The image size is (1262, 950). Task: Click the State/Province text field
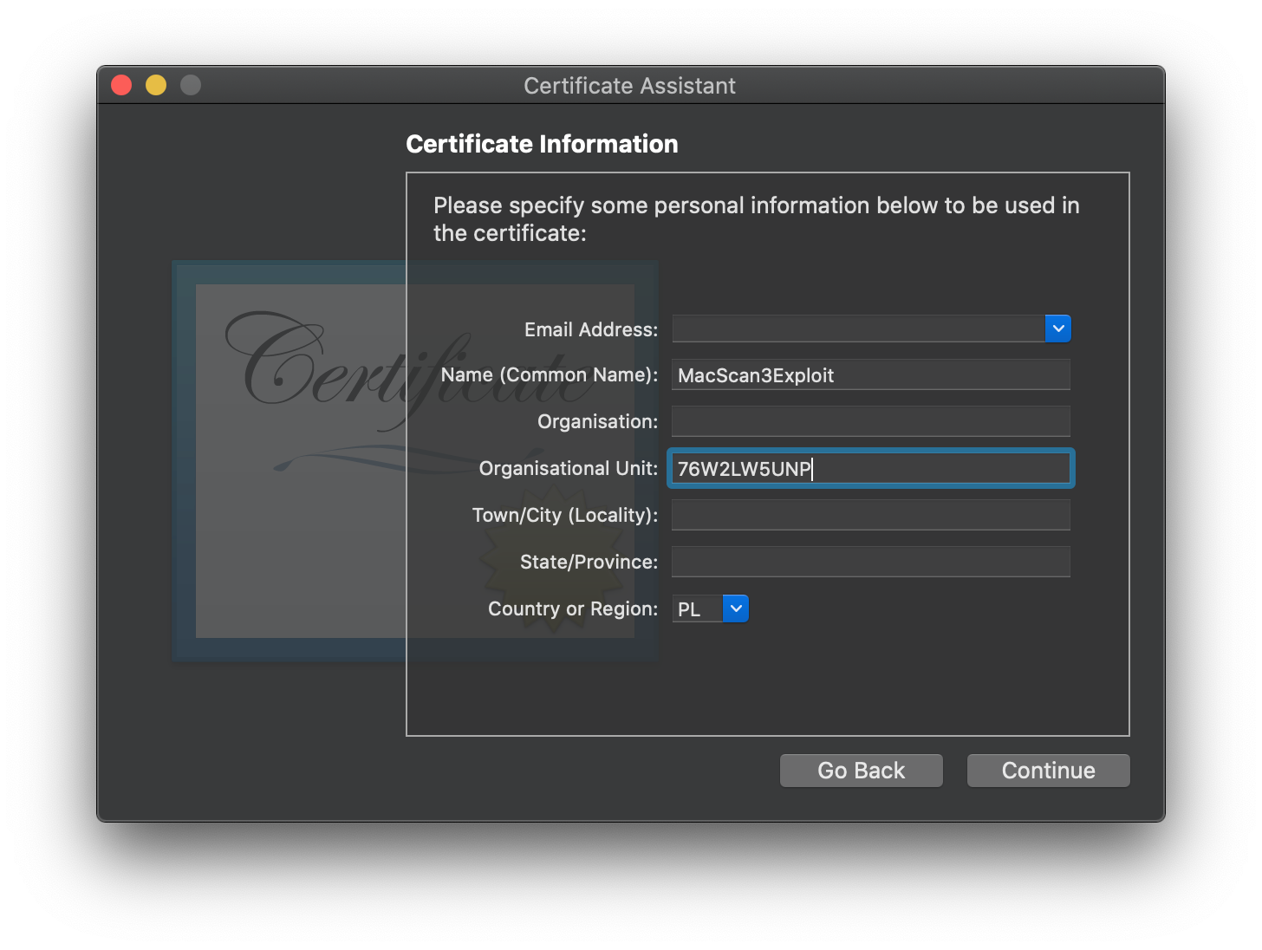click(x=870, y=563)
